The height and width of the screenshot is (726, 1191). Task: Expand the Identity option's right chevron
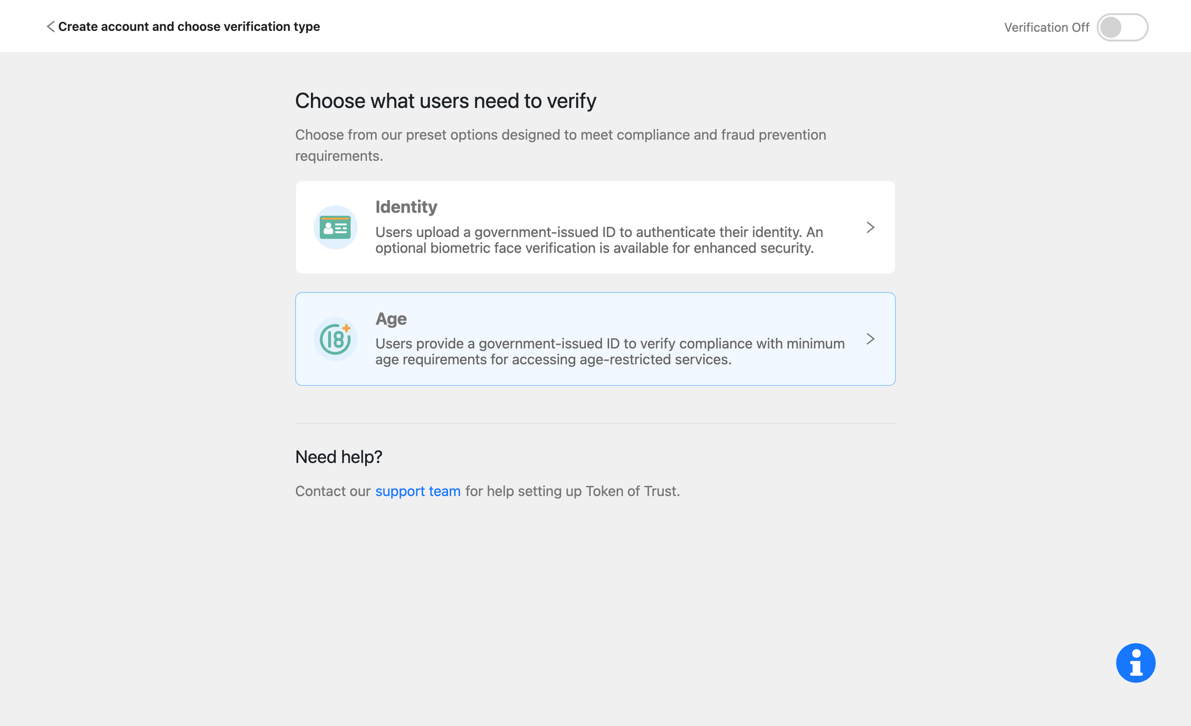pos(870,228)
